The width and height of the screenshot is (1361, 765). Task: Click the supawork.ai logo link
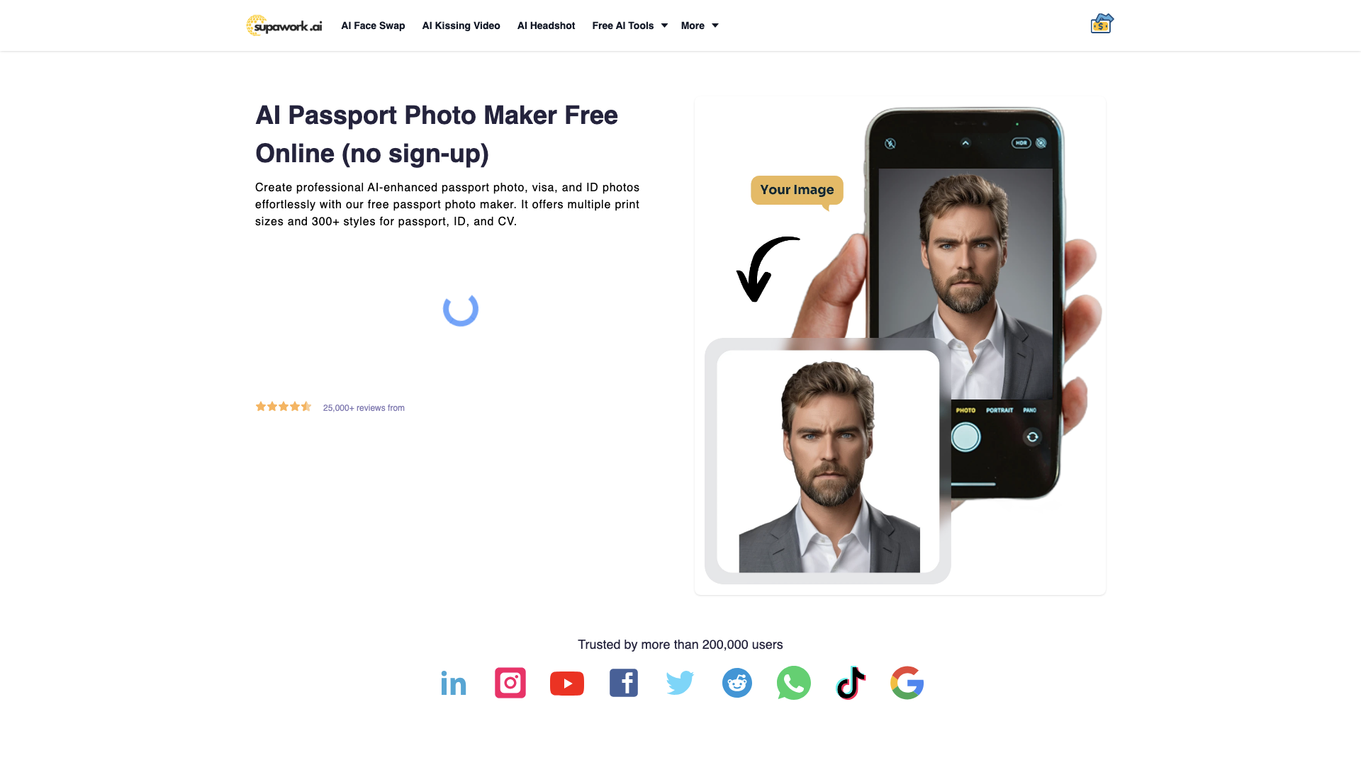284,25
